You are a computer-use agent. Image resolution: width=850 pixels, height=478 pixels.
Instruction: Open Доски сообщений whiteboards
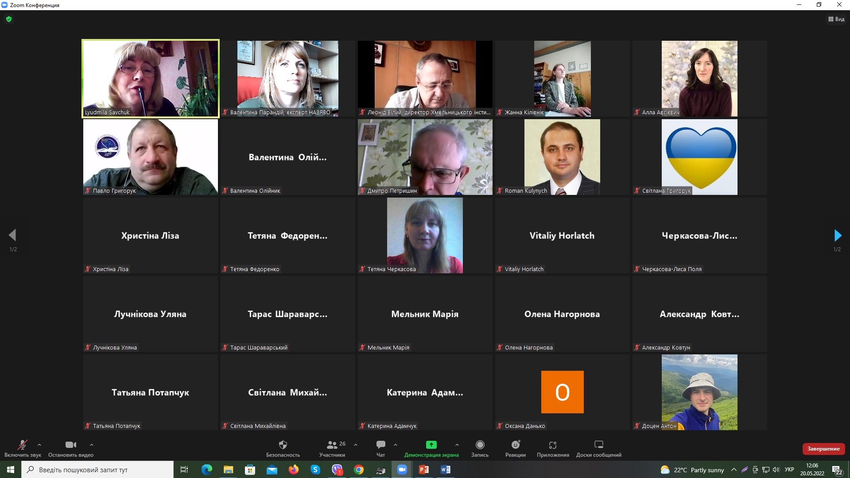coord(598,448)
